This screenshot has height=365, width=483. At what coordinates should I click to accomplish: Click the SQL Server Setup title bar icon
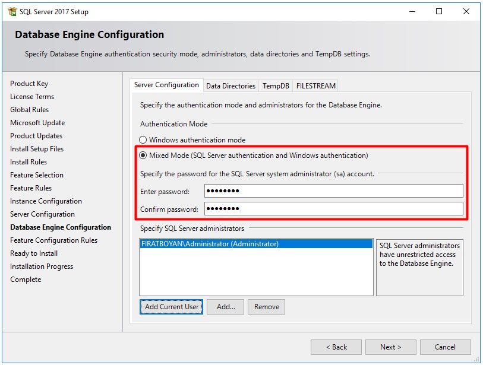tap(11, 11)
